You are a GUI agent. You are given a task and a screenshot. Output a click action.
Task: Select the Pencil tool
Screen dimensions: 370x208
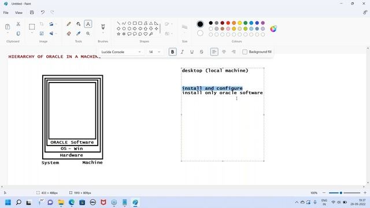pyautogui.click(x=69, y=24)
